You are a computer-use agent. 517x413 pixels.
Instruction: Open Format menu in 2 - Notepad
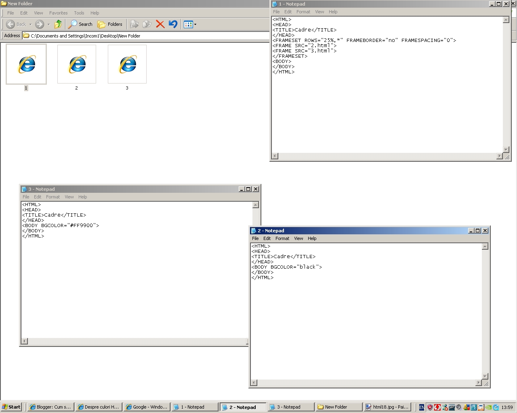282,238
